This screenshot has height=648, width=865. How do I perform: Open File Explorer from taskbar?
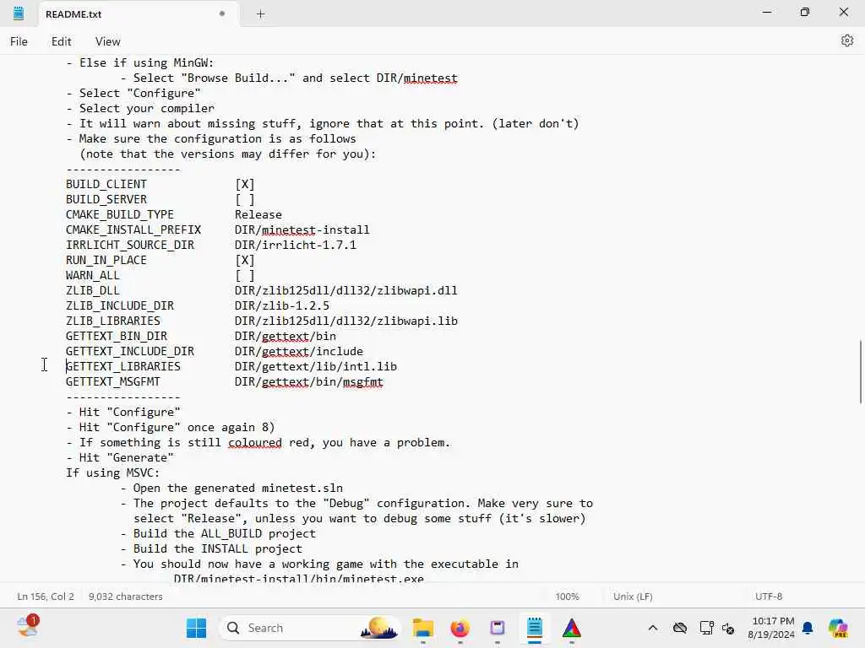click(423, 628)
